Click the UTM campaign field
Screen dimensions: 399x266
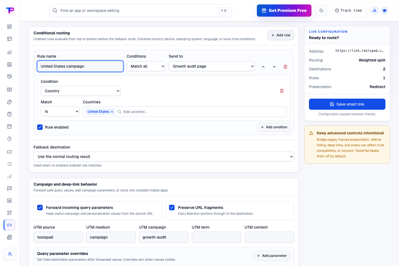point(164,237)
